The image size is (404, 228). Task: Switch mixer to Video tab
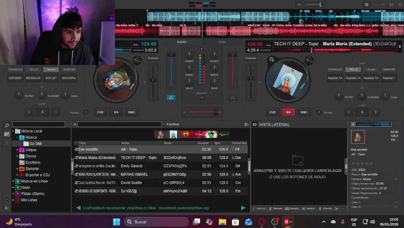click(x=222, y=42)
